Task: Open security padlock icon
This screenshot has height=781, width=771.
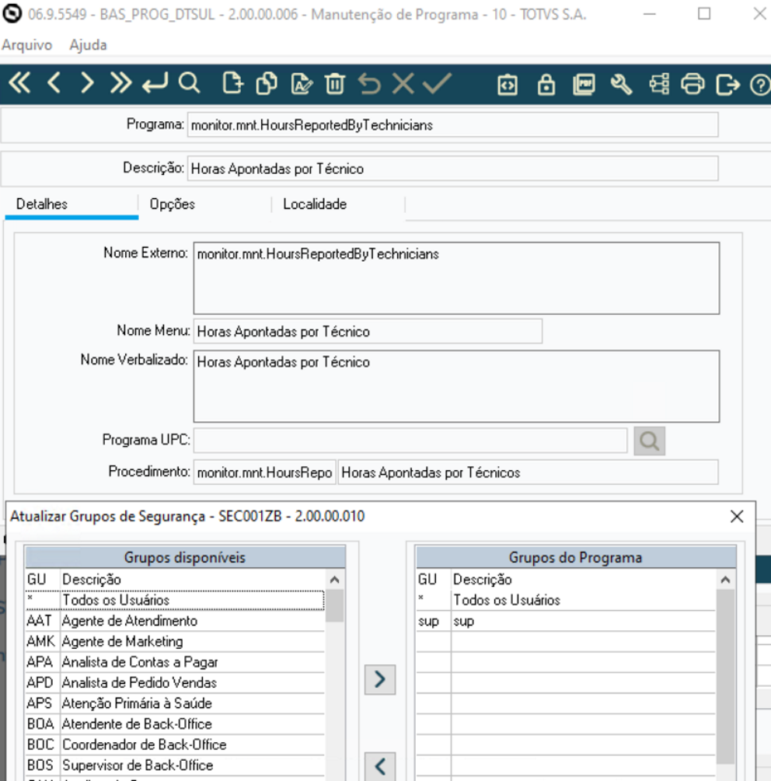Action: pyautogui.click(x=546, y=84)
